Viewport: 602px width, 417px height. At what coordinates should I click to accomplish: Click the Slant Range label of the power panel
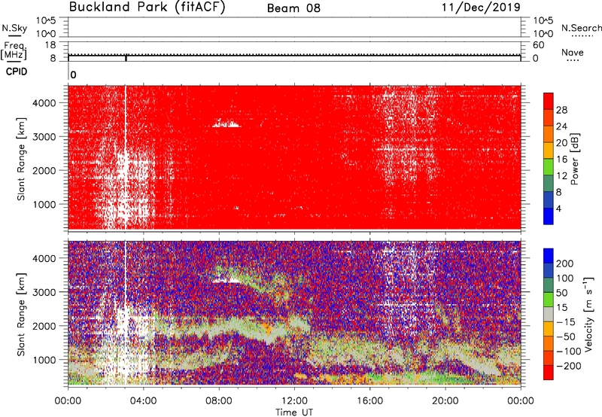[21, 159]
